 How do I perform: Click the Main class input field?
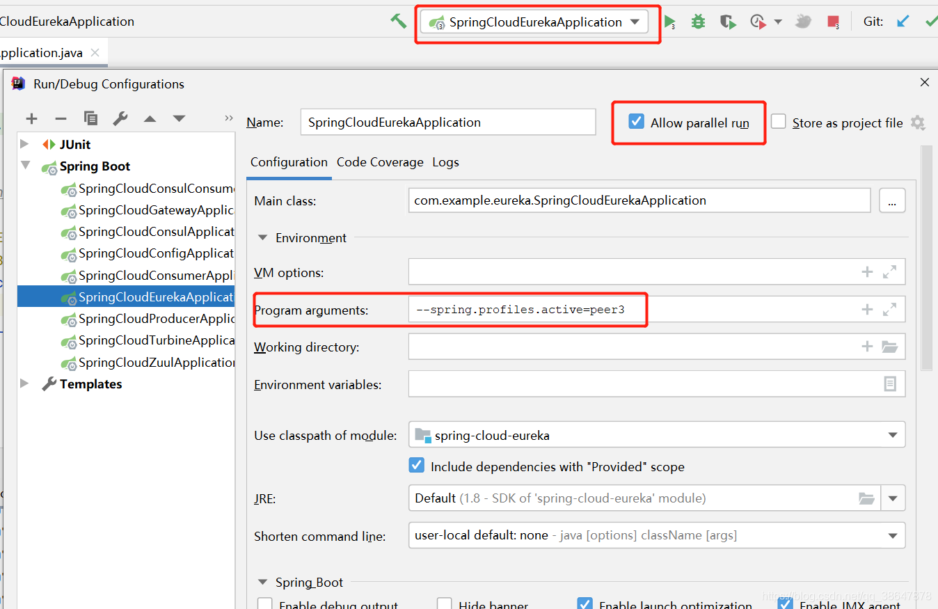point(639,200)
